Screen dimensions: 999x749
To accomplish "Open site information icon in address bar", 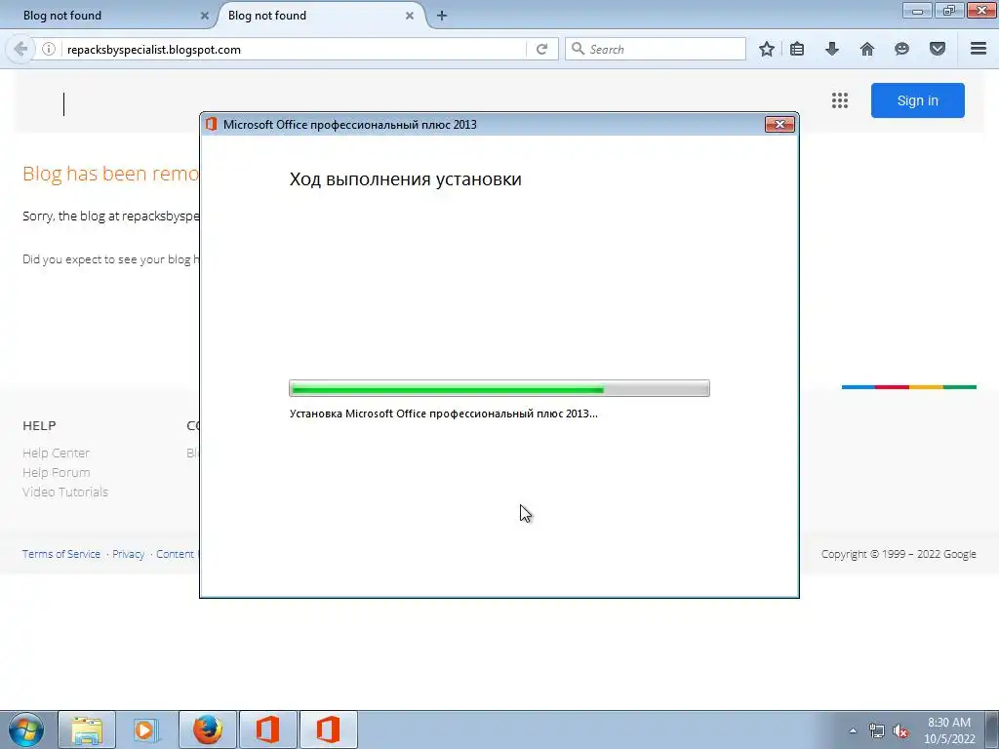I will pos(49,49).
